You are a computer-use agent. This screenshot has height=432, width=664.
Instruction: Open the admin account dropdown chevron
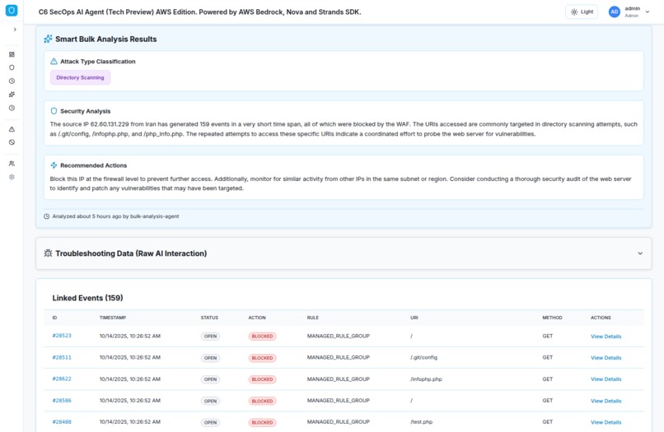[x=647, y=12]
